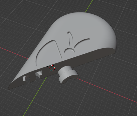Click the 3D cursor crosshair
This screenshot has height=116, width=137.
52,68
